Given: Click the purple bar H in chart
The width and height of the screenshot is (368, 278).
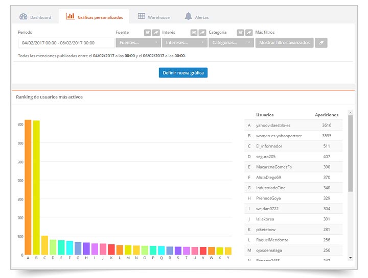Looking at the screenshot, I should (x=86, y=248).
